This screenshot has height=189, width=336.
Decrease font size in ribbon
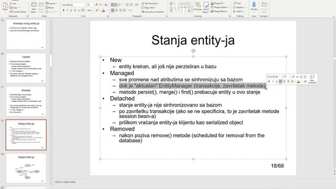point(101,5)
